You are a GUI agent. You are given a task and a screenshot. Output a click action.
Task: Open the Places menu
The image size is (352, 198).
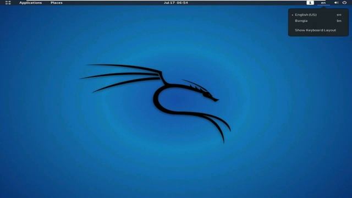tap(57, 3)
